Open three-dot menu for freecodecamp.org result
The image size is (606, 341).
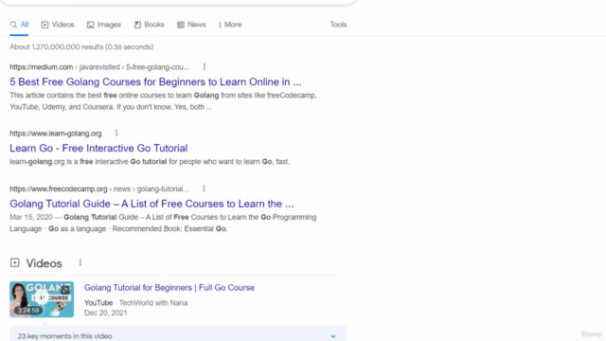tap(204, 188)
